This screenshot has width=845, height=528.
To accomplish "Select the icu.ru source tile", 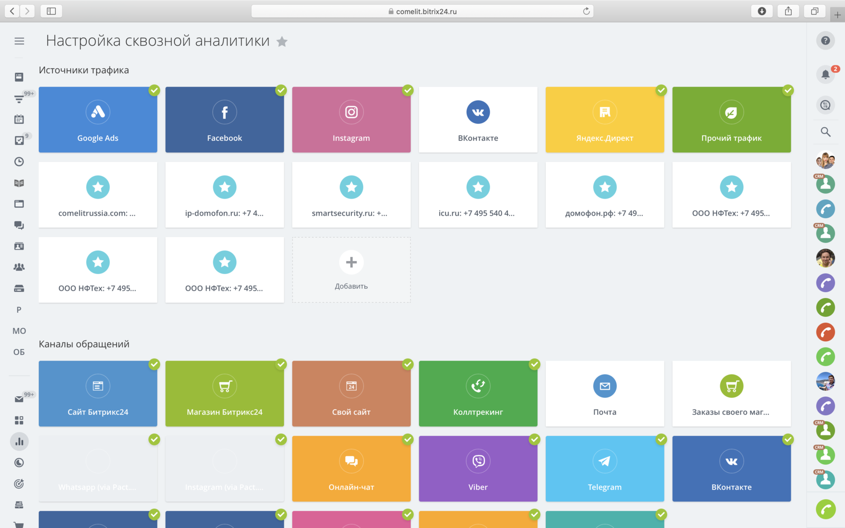I will 478,195.
